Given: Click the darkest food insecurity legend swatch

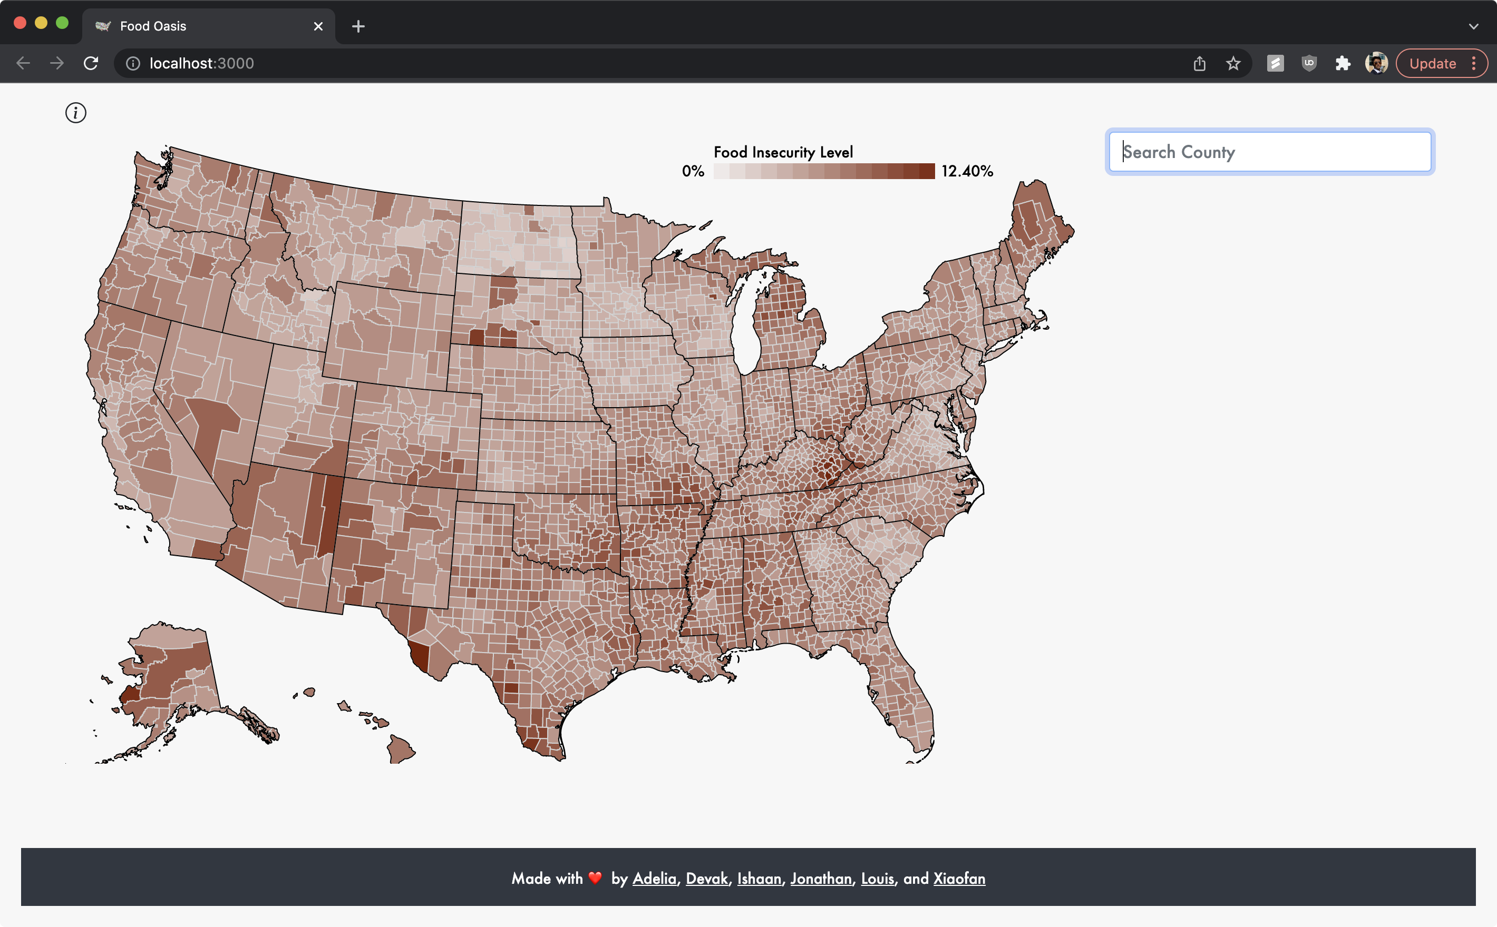Looking at the screenshot, I should [927, 171].
